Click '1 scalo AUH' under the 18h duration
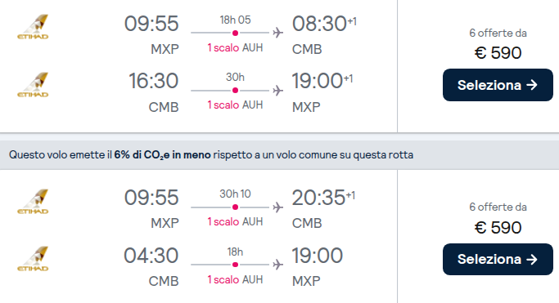Viewport: 559px width, 303px height. coord(235,279)
